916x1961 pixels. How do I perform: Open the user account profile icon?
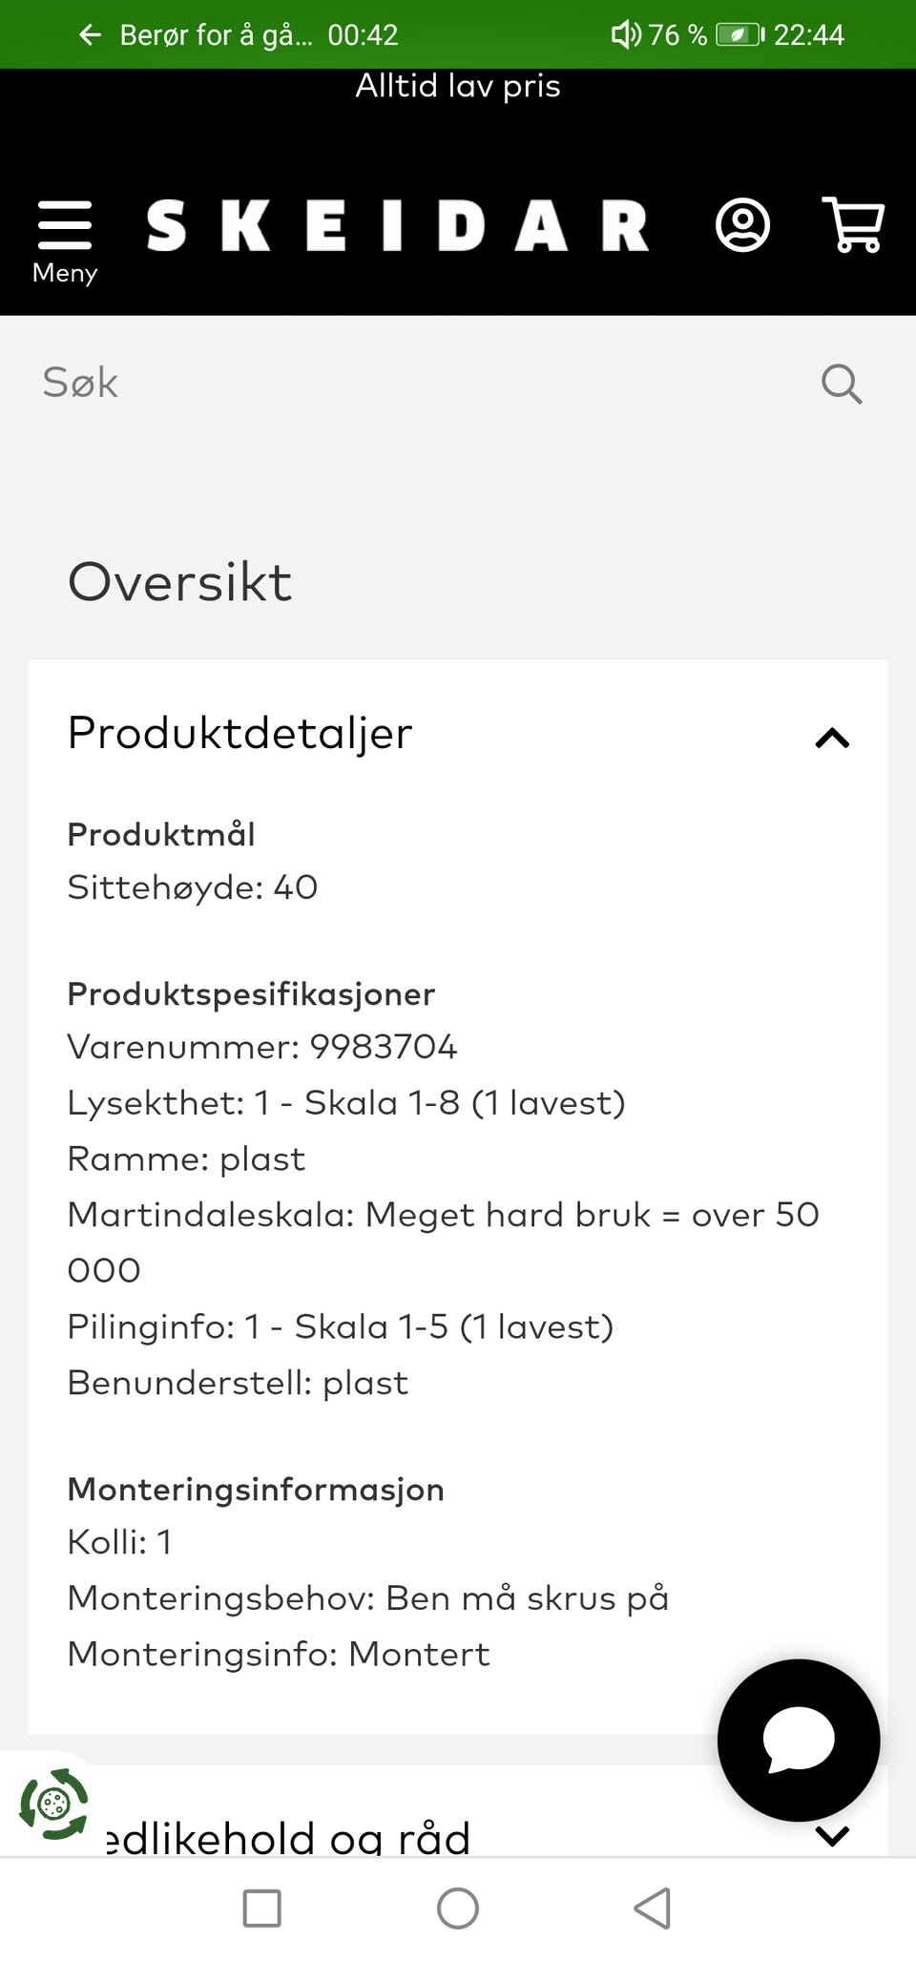[742, 226]
